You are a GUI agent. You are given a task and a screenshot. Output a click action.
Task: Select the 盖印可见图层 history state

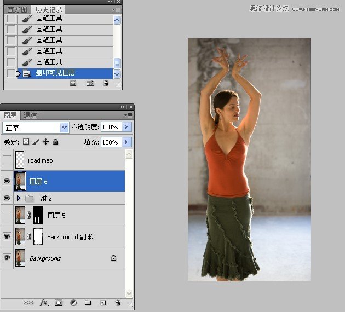[x=65, y=73]
